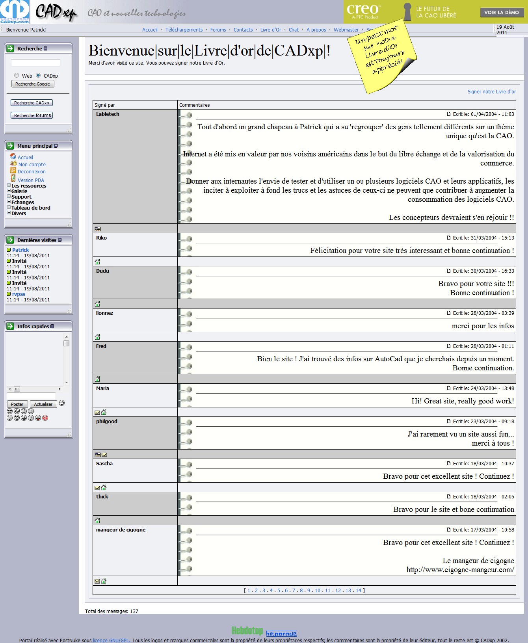Select the CADxp search radio button
The height and width of the screenshot is (643, 528).
(x=38, y=75)
